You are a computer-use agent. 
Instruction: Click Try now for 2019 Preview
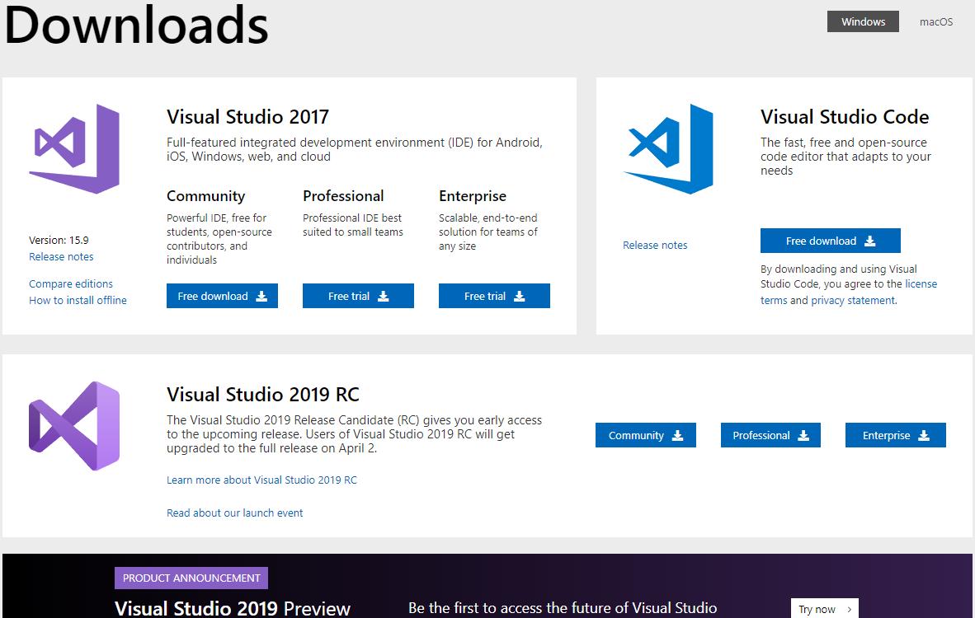tap(824, 610)
